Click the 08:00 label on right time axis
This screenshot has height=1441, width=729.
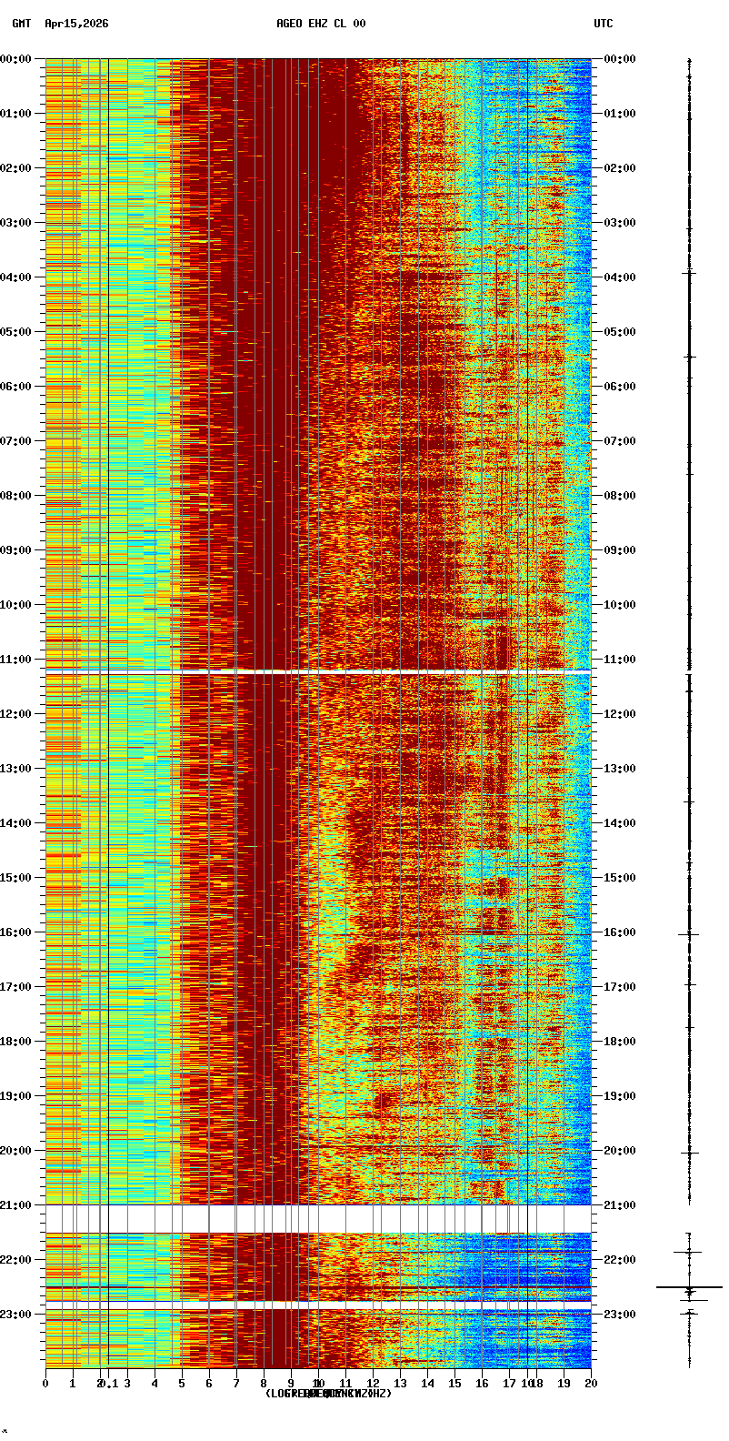tap(620, 496)
